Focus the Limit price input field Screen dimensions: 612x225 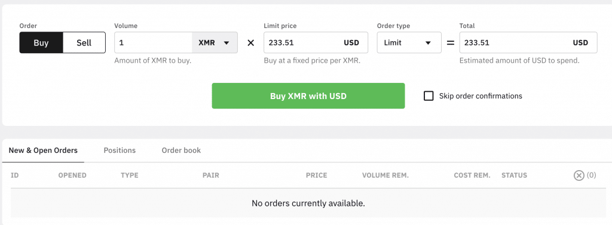click(x=316, y=42)
